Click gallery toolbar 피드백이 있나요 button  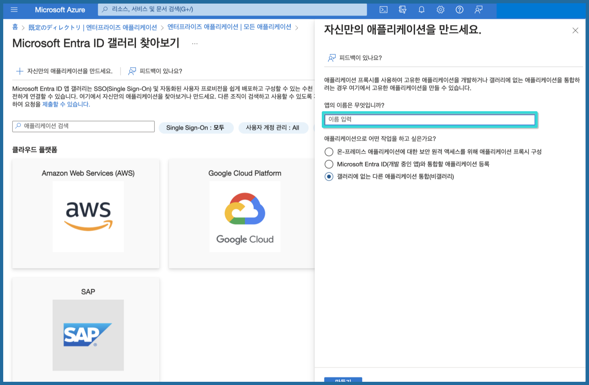[155, 71]
